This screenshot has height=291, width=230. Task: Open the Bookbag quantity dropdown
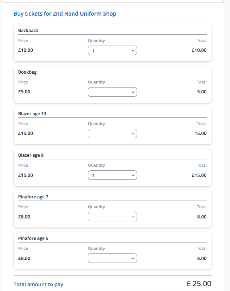point(112,92)
